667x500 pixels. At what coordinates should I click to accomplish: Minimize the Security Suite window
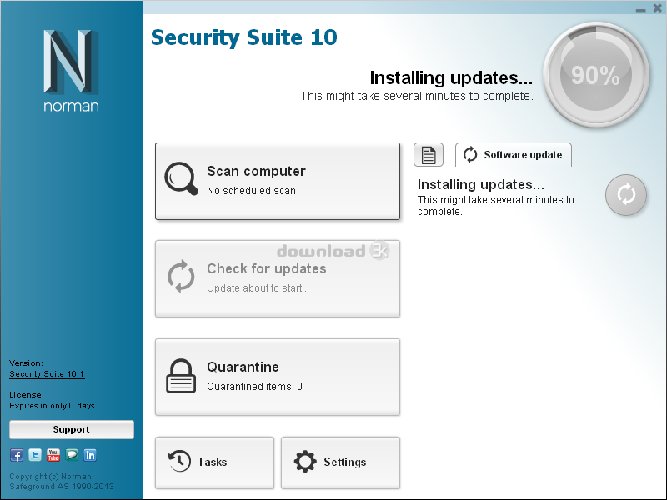[x=640, y=9]
